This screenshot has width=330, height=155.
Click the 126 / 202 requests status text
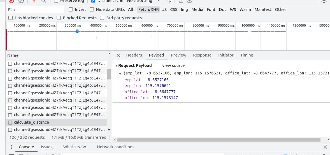[x=27, y=137]
